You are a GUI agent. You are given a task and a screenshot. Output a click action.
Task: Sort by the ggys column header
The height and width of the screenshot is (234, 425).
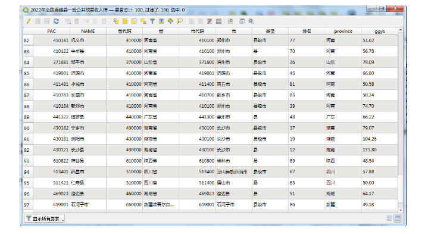point(380,31)
